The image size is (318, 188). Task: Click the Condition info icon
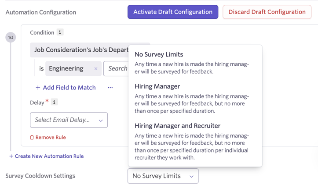pos(60,32)
